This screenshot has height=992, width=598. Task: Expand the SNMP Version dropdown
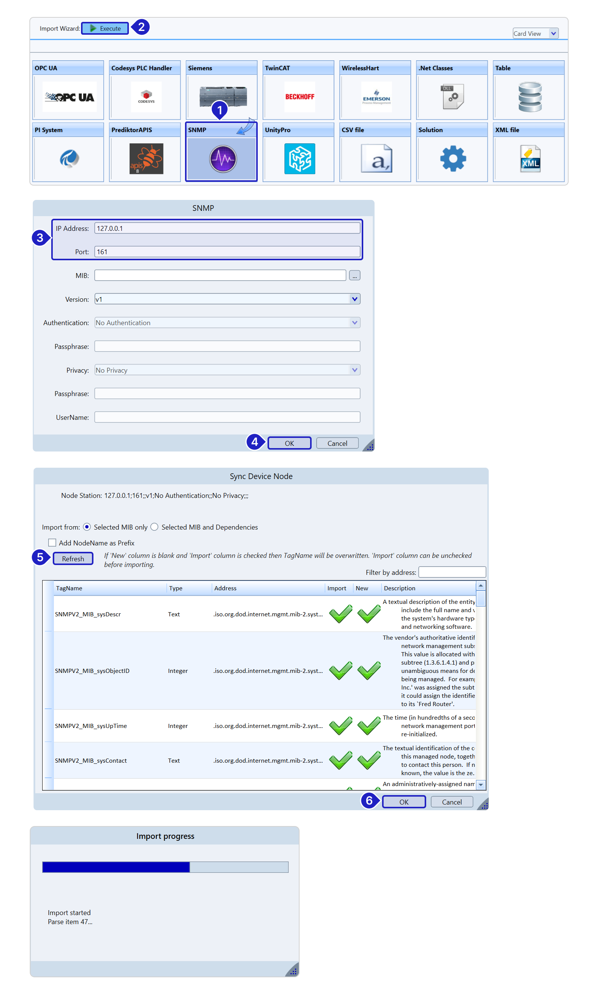click(354, 299)
